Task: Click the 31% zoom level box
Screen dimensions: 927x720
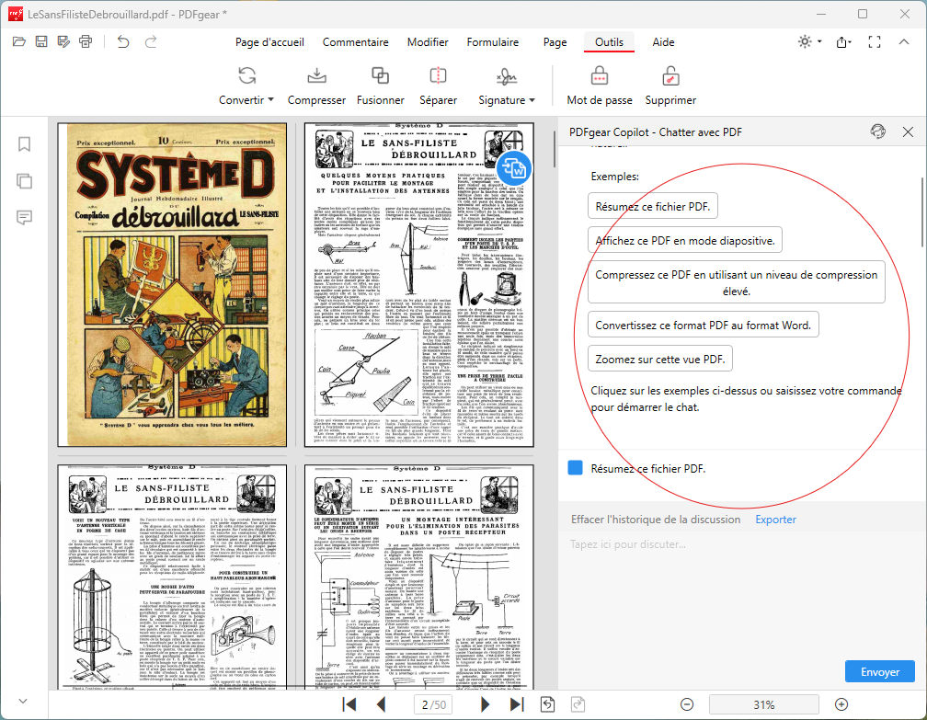Action: click(764, 704)
